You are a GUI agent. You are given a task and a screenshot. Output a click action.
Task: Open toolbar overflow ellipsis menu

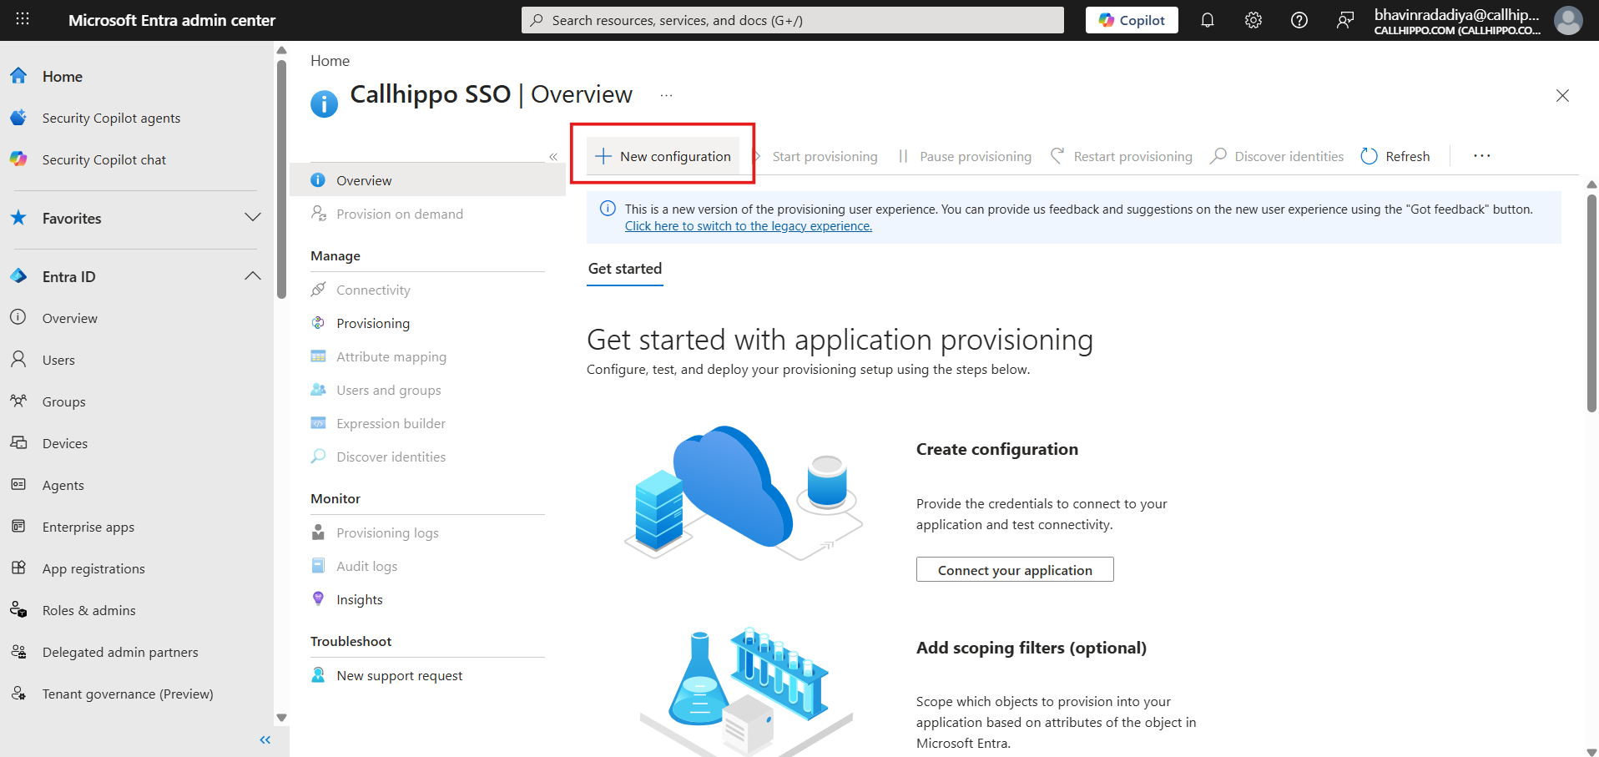[x=1481, y=156]
